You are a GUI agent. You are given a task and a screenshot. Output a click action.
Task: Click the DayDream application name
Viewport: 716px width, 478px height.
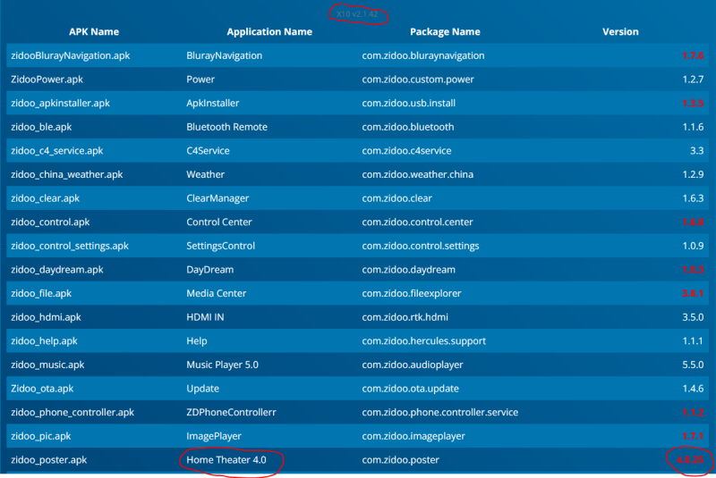tap(209, 270)
